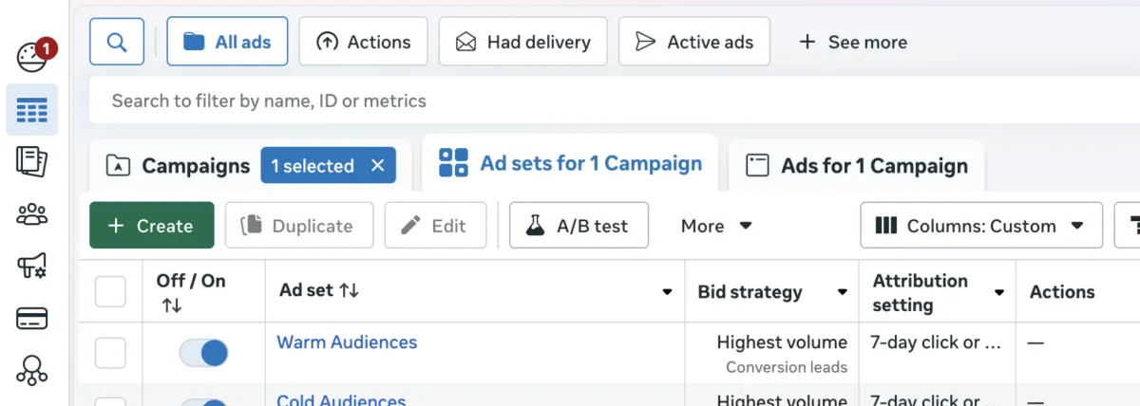
Task: Select the campaigns table grid sidebar icon
Action: (32, 110)
